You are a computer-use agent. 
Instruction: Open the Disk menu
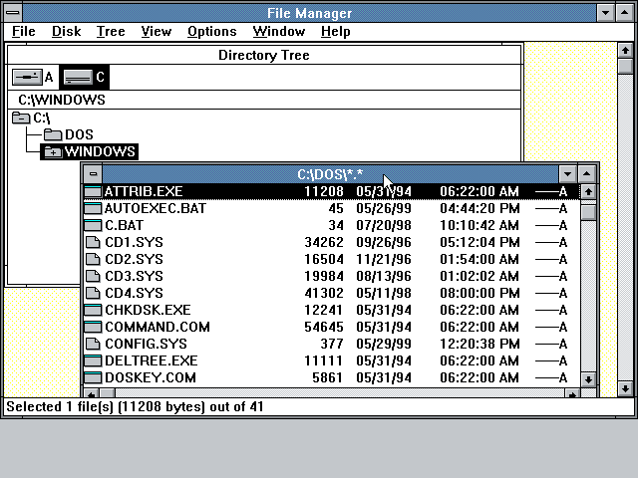67,31
